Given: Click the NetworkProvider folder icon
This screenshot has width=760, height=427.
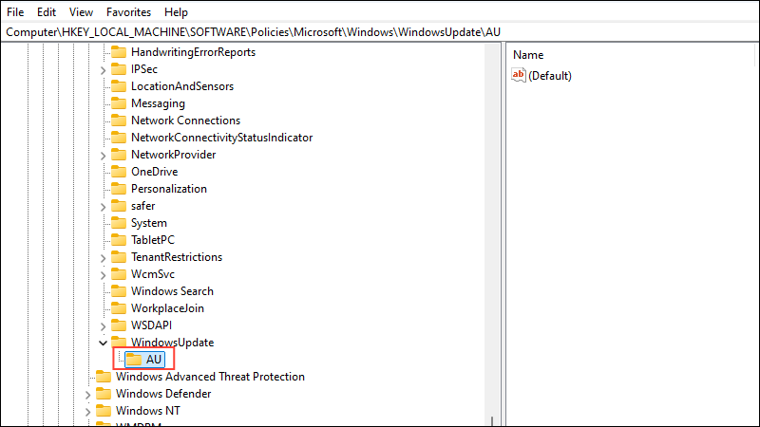Looking at the screenshot, I should [x=119, y=155].
